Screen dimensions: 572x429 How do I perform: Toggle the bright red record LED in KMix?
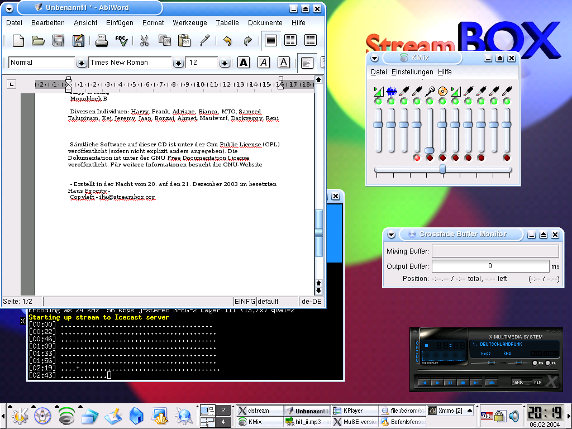(x=417, y=158)
